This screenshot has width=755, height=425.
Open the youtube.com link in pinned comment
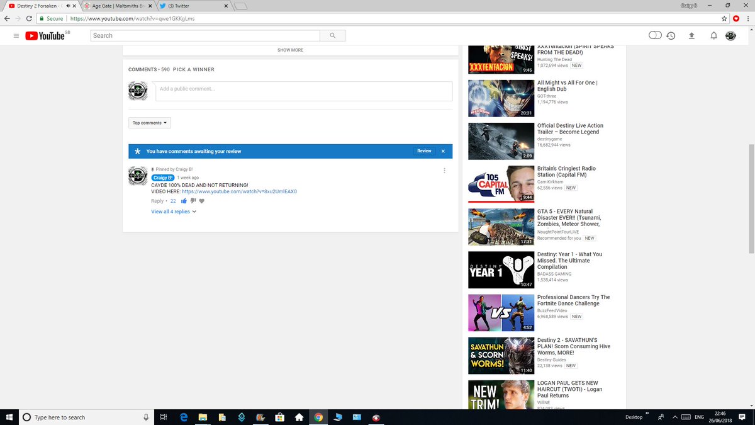pos(239,191)
